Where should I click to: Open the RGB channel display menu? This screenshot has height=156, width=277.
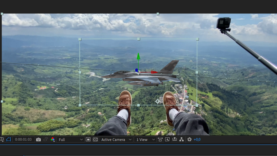click(53, 140)
